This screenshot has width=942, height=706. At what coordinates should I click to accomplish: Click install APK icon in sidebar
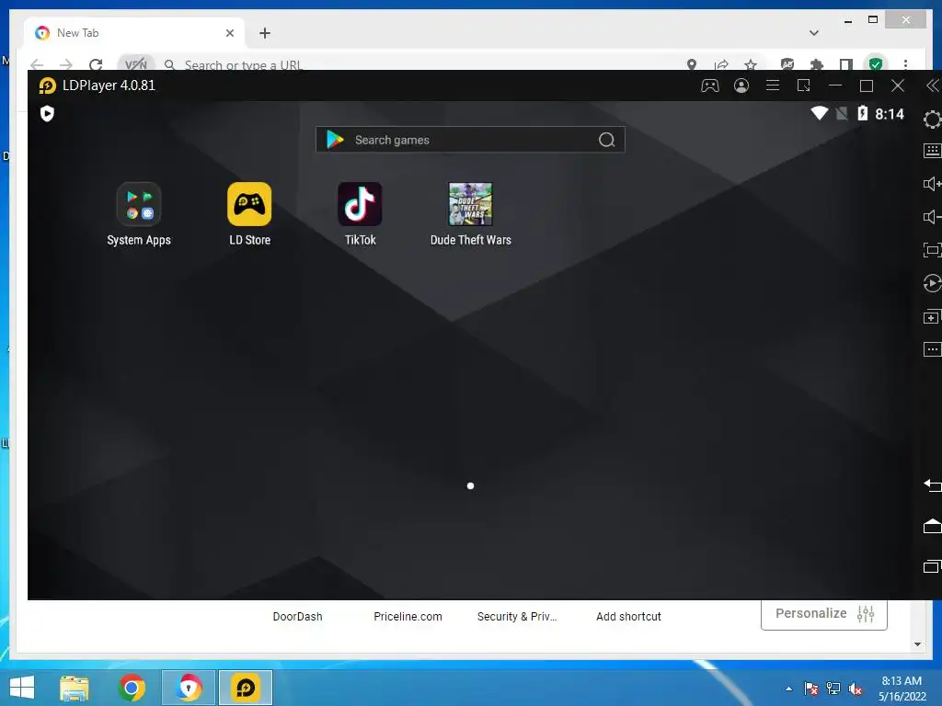click(x=933, y=317)
